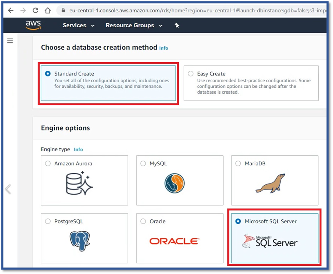Open Info link beside database creation method

pos(163,48)
